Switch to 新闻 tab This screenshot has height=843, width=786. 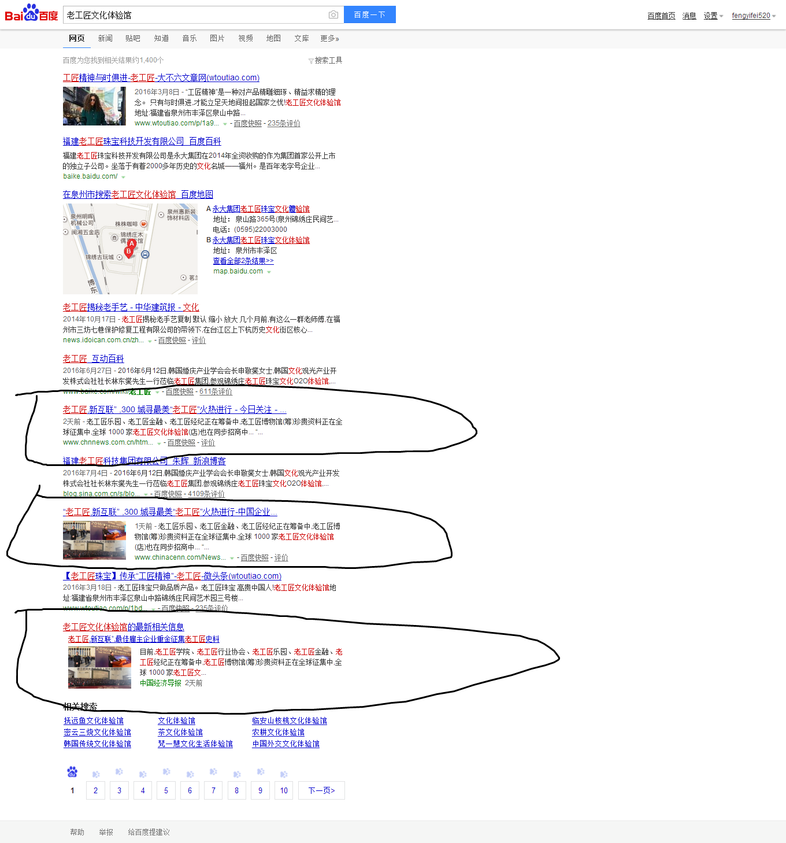coord(105,38)
